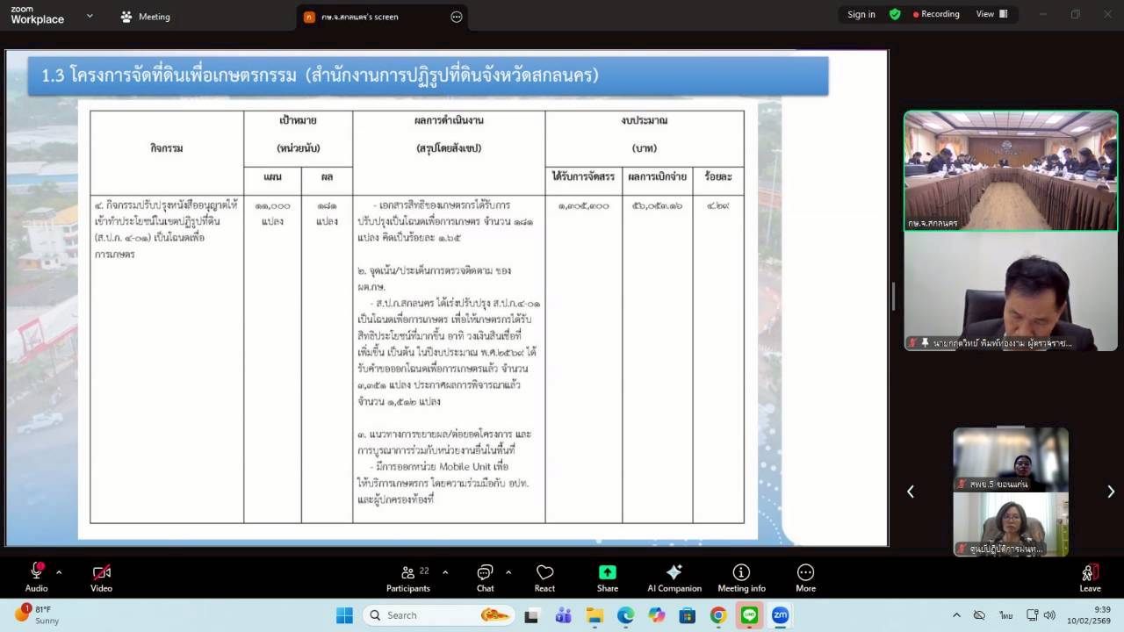
Task: Click the next participants arrow on the right
Action: click(x=1113, y=492)
